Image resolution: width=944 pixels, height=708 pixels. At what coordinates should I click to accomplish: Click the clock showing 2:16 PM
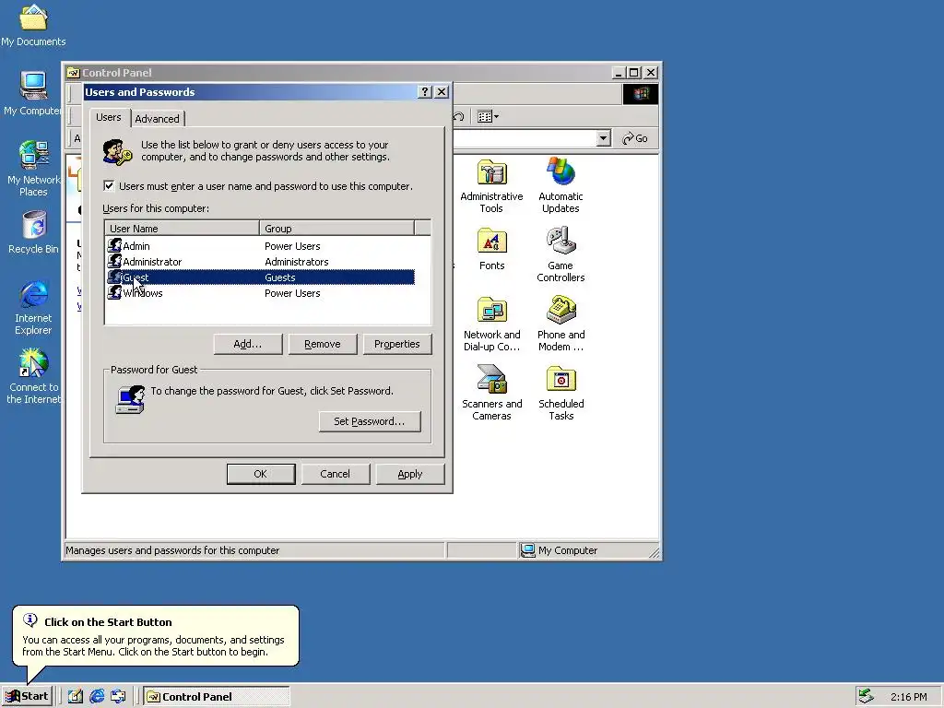point(908,697)
